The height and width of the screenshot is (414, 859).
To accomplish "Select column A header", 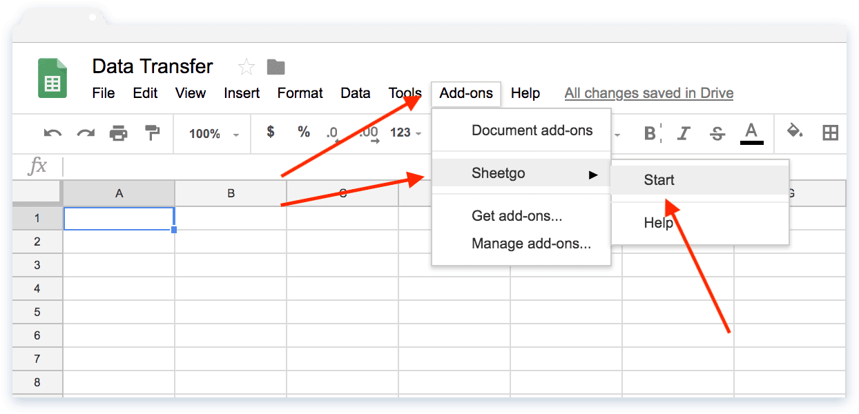I will point(119,193).
